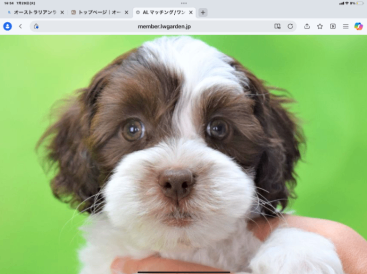
Task: Tap the clock reading 14:54
Action: (x=9, y=3)
